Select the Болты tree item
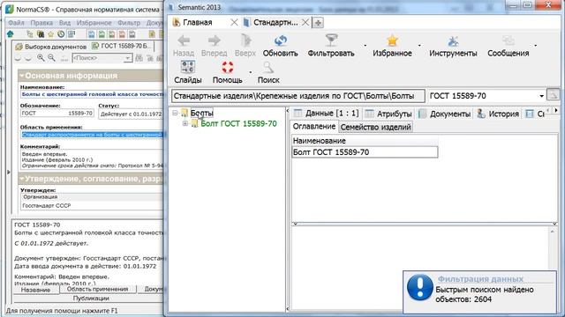Viewport: 565px width, 317px height. 202,113
